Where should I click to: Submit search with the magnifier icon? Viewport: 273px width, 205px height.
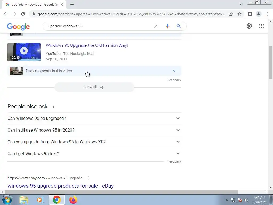tap(179, 26)
